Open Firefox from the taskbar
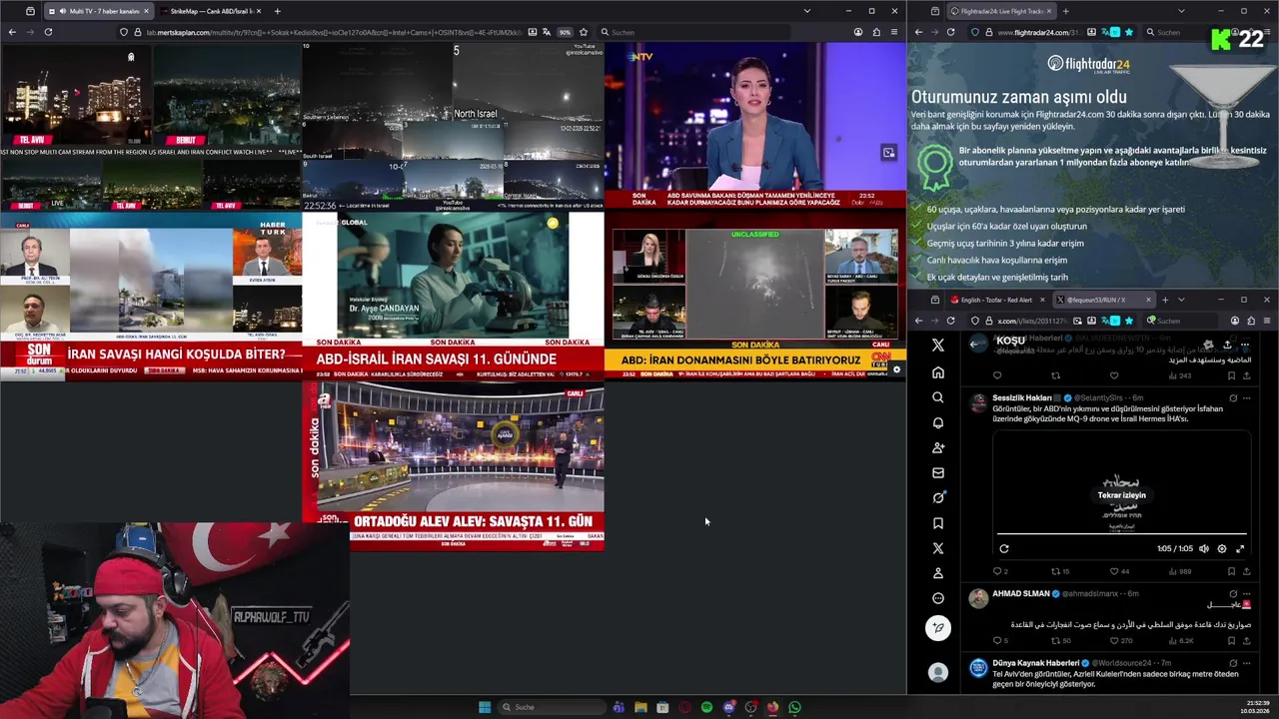 [772, 707]
